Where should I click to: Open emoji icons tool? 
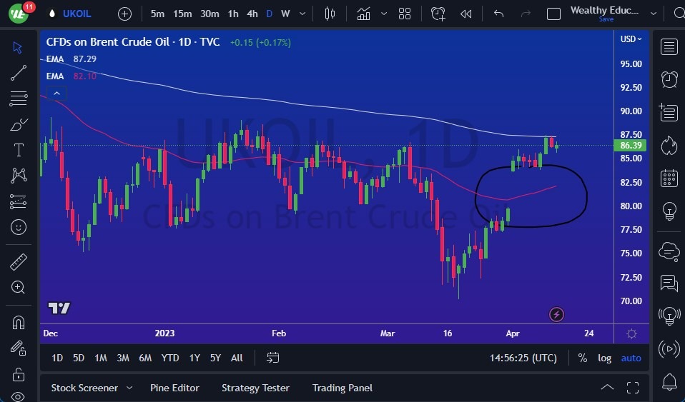[x=18, y=227]
